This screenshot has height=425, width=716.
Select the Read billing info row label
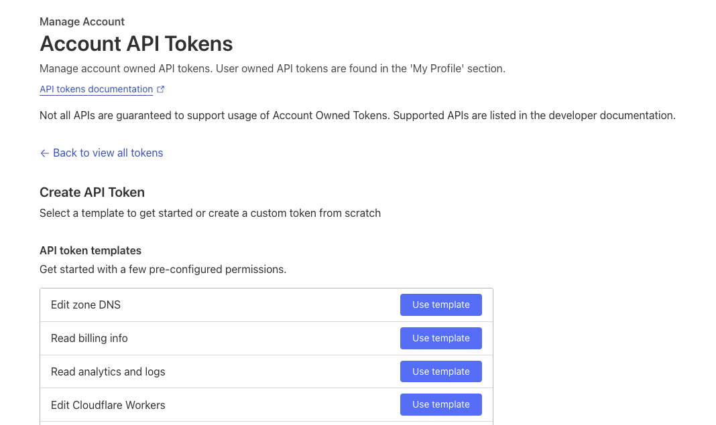click(x=89, y=338)
